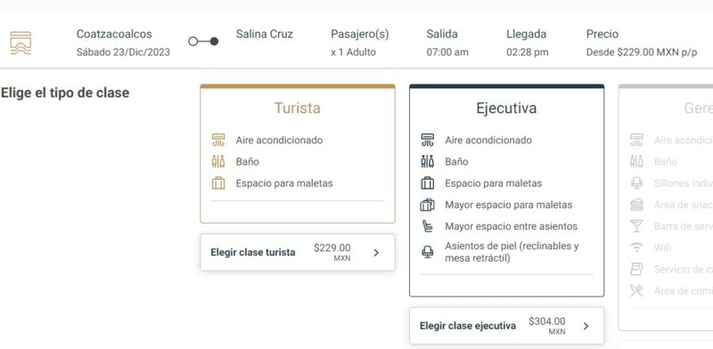Image resolution: width=713 pixels, height=349 pixels.
Task: Open the arrow next to Elegir clase ejecutiva
Action: 586,326
